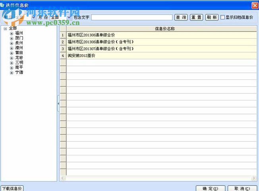Screen dimensions: 259x191
Task: Click horizontal scrollbar right arrow
Action: (254, 178)
